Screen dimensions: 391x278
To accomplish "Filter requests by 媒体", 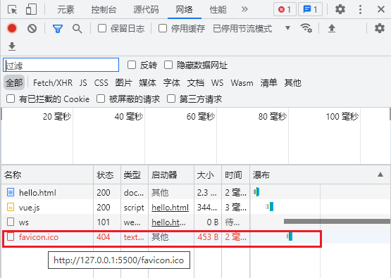I will [x=148, y=83].
